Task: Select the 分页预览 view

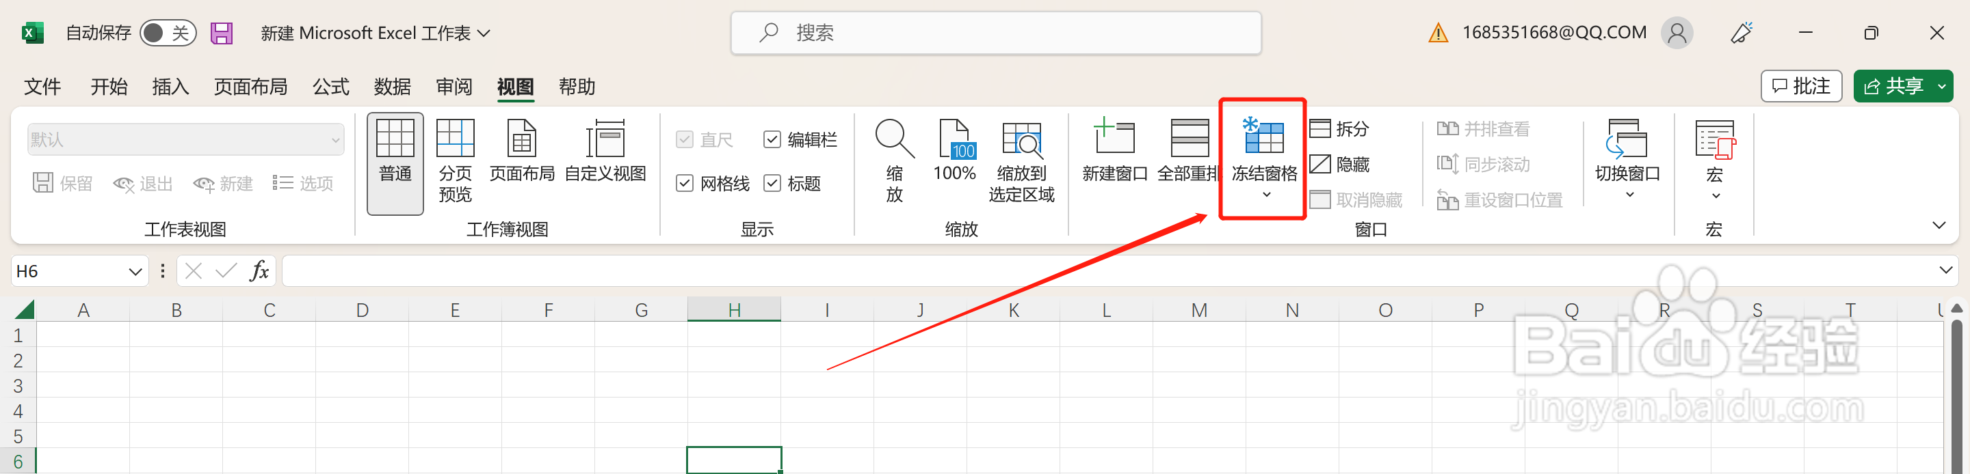Action: click(455, 162)
